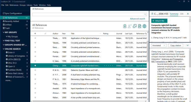The image size is (191, 102).
Task: Toggle read status of Cheng-Jung 2006 row
Action: tap(35, 66)
